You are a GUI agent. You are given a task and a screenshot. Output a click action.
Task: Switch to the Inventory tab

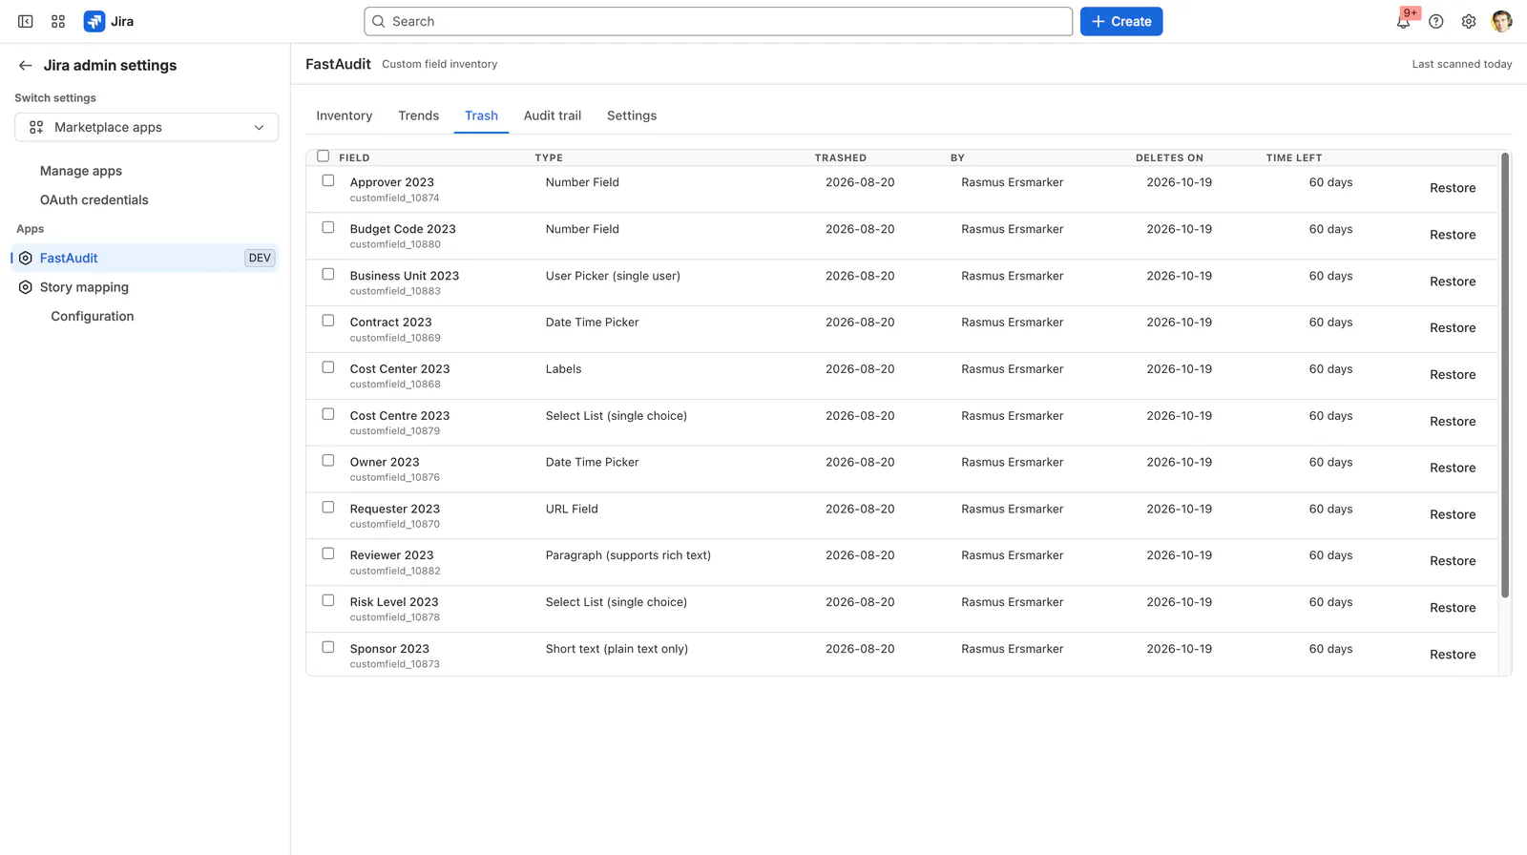point(345,115)
